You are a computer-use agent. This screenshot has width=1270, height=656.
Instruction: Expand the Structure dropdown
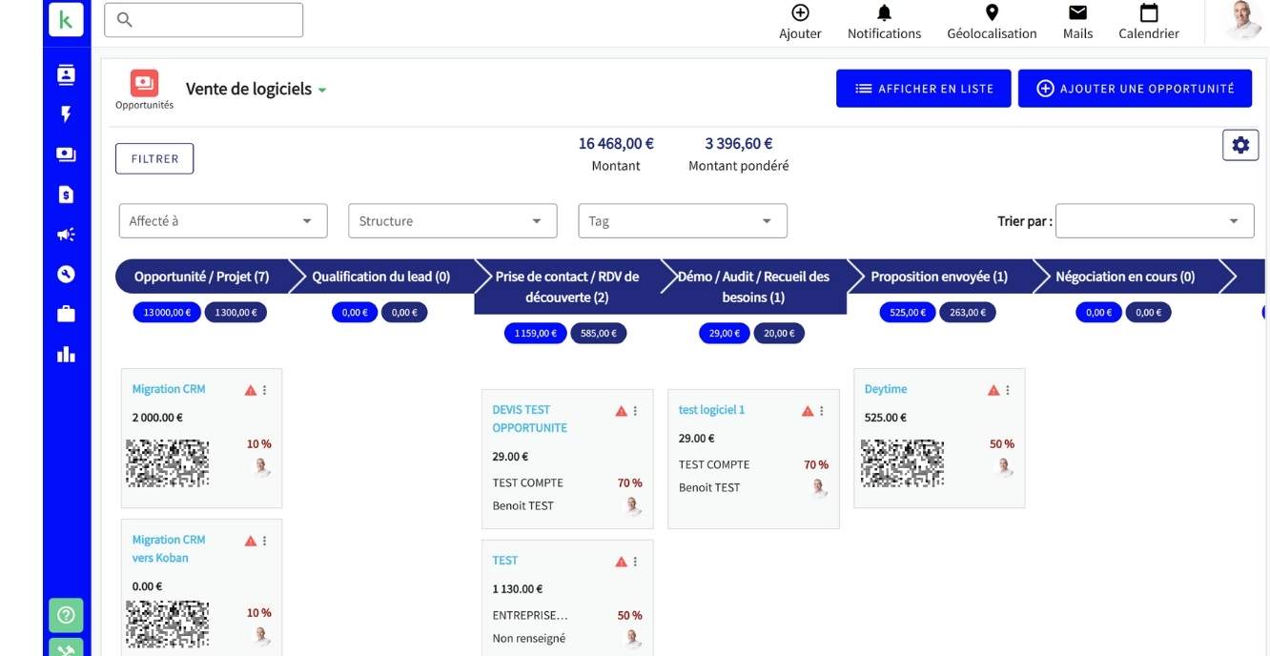click(x=452, y=221)
